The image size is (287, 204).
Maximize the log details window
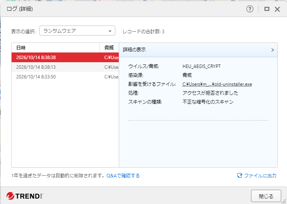[x=267, y=9]
